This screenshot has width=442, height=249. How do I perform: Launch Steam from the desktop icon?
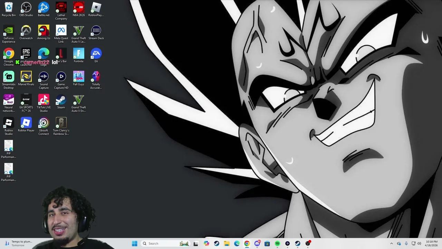[61, 102]
